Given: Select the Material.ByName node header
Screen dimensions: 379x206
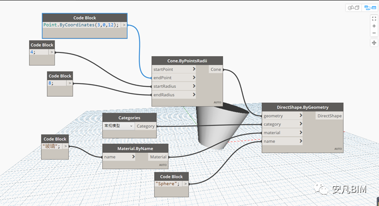Looking at the screenshot, I should [x=136, y=149].
